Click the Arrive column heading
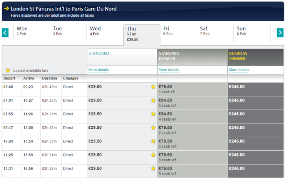 click(x=29, y=78)
